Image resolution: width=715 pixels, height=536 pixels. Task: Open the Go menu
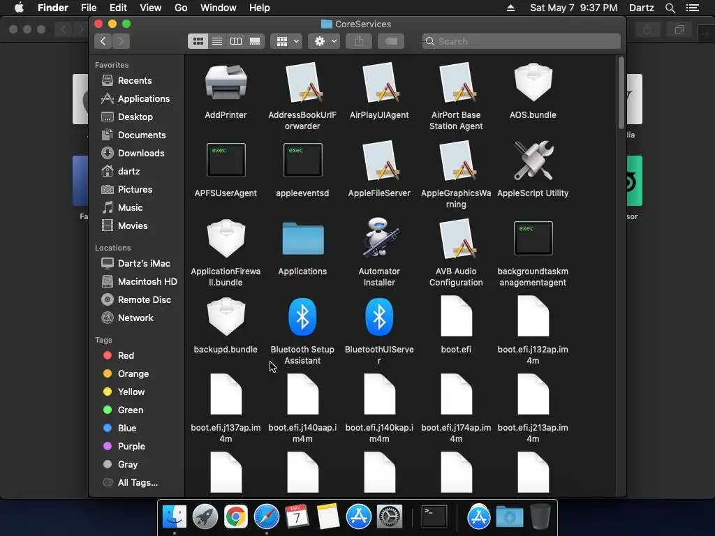181,8
